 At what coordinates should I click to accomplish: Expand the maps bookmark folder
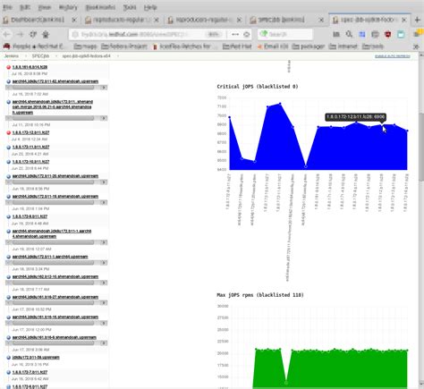coord(85,47)
